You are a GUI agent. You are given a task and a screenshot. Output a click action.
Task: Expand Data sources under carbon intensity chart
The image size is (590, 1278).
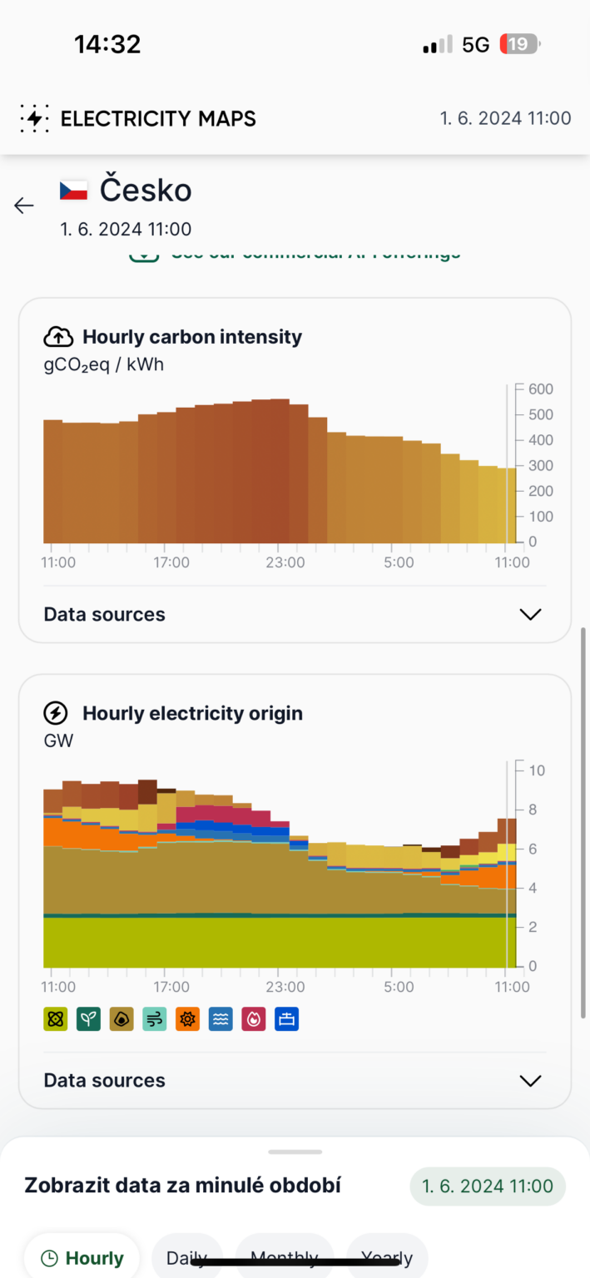[530, 614]
